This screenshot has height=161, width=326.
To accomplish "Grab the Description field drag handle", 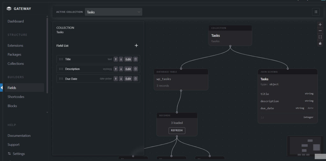I will (61, 69).
